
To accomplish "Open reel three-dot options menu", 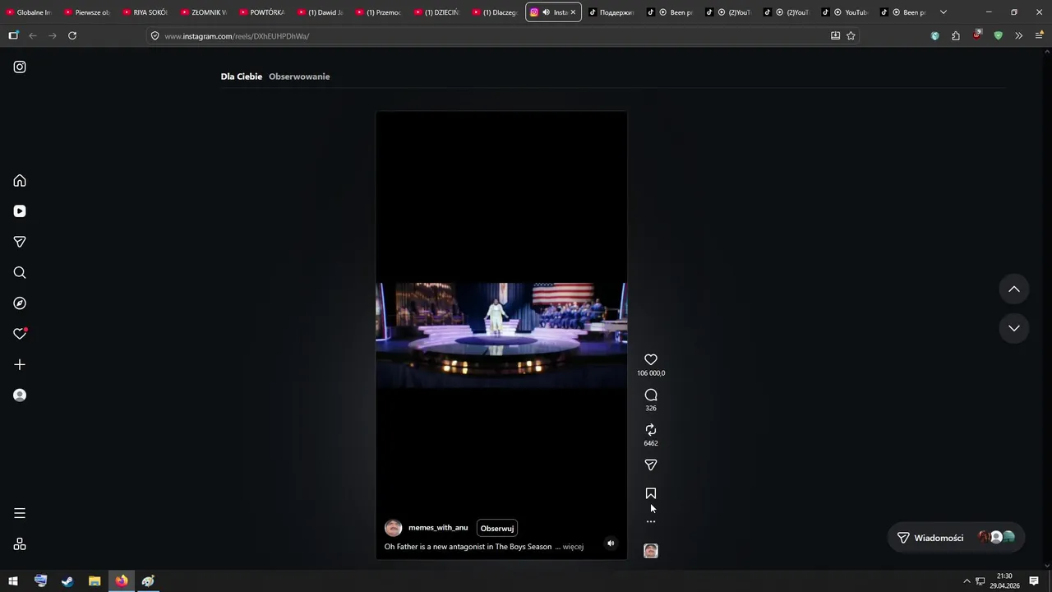I will [x=651, y=522].
